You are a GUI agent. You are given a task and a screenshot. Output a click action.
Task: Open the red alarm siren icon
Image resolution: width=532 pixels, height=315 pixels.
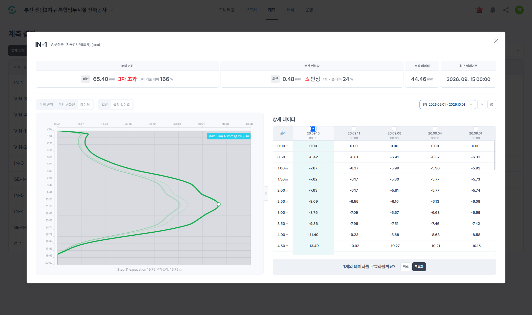(x=479, y=10)
